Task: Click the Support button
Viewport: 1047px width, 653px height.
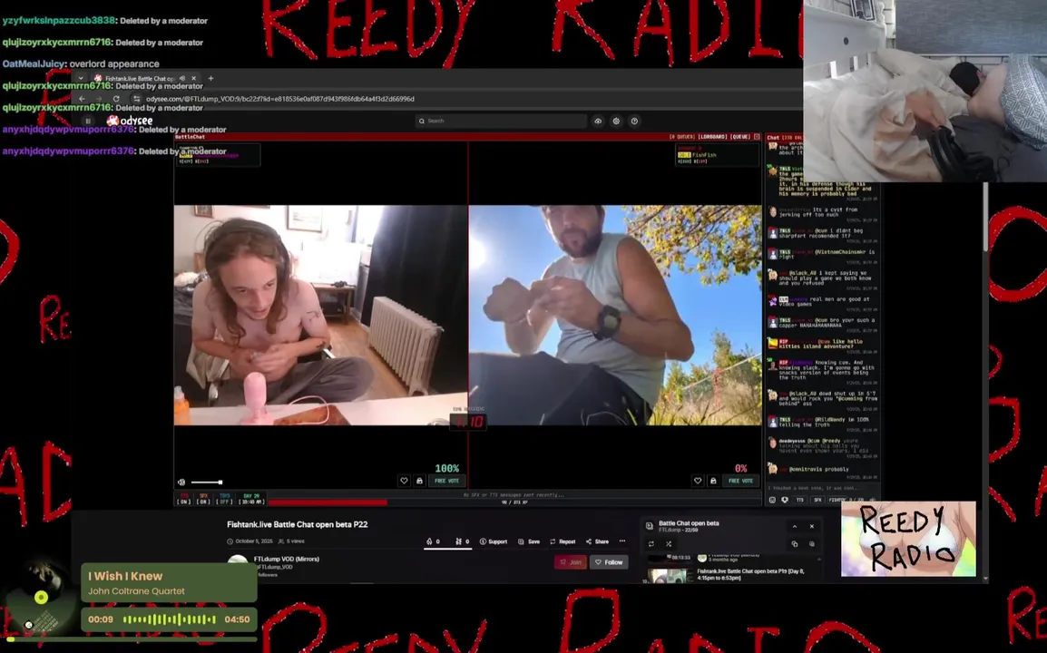Action: click(494, 541)
